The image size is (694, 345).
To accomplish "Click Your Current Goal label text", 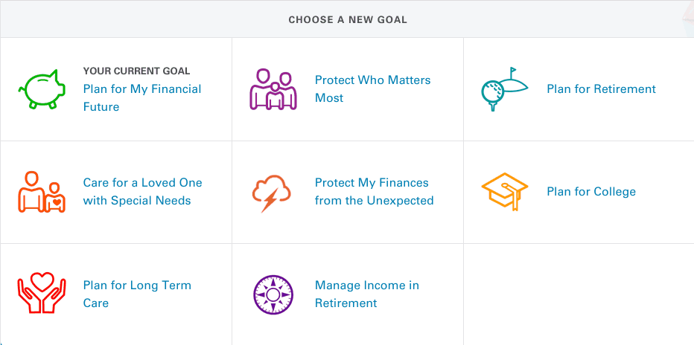I will (136, 71).
